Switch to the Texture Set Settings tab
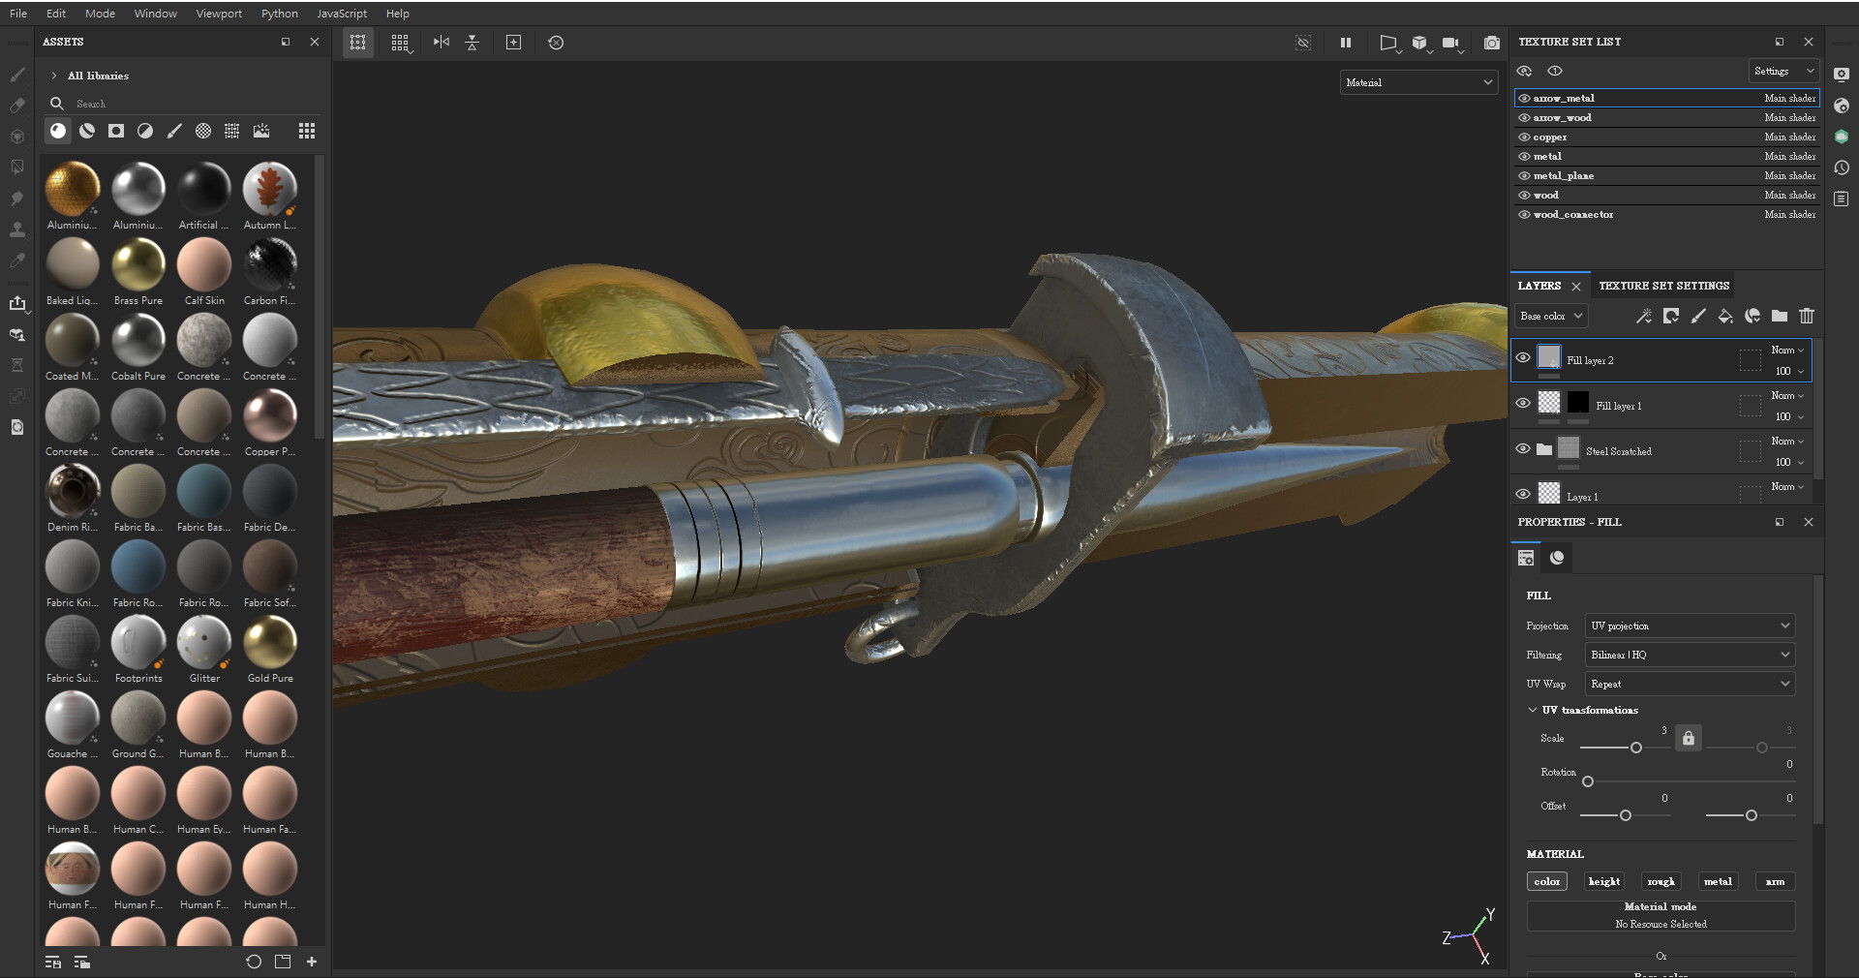 pos(1663,286)
